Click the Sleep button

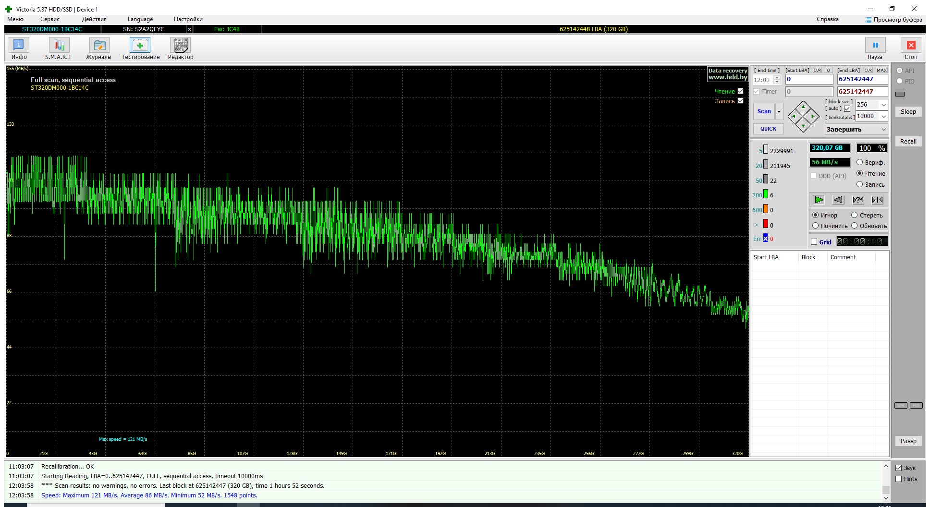(908, 112)
